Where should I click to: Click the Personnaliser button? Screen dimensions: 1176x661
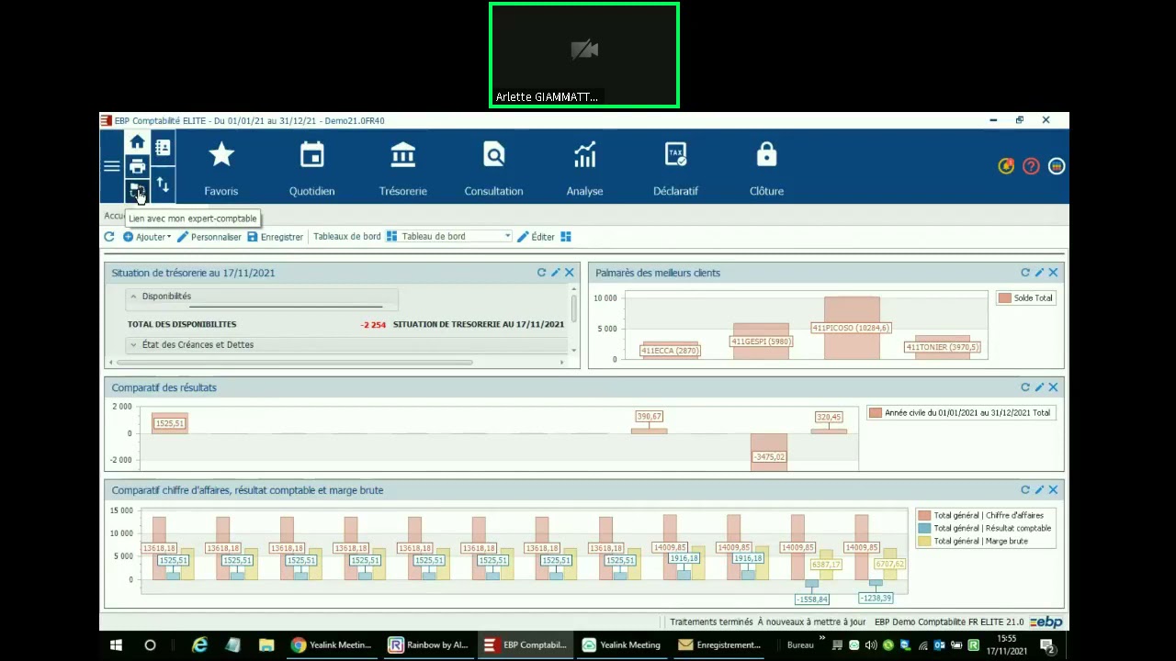point(209,237)
